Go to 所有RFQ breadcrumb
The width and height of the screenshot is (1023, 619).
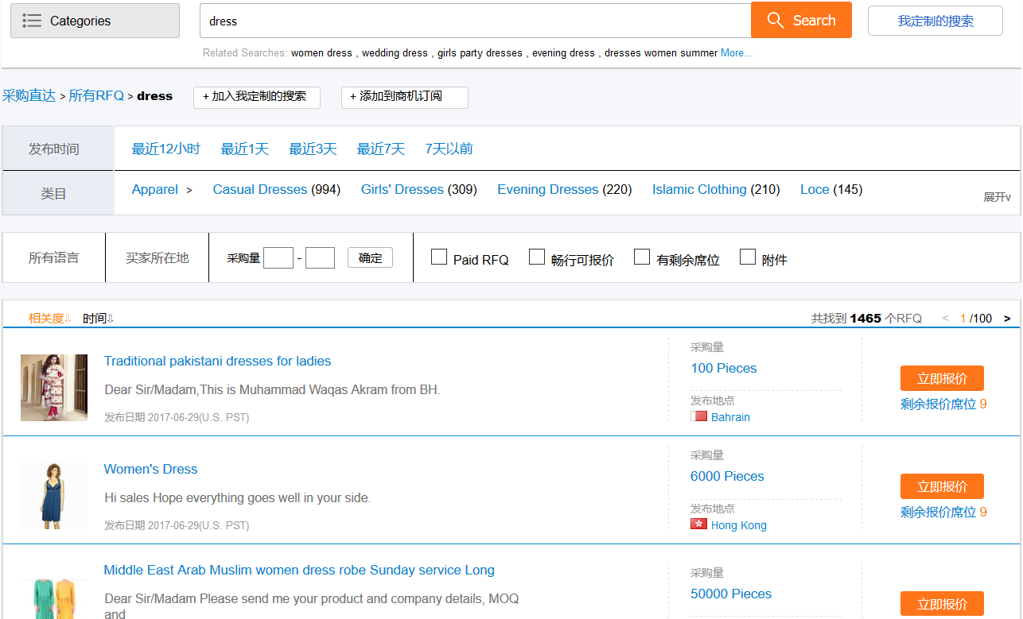point(96,95)
